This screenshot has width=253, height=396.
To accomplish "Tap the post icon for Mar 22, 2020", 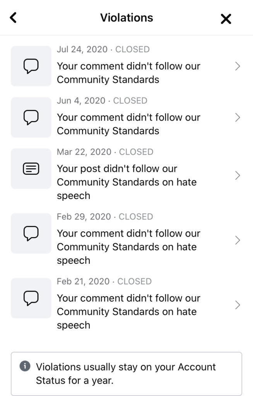I will (x=31, y=169).
